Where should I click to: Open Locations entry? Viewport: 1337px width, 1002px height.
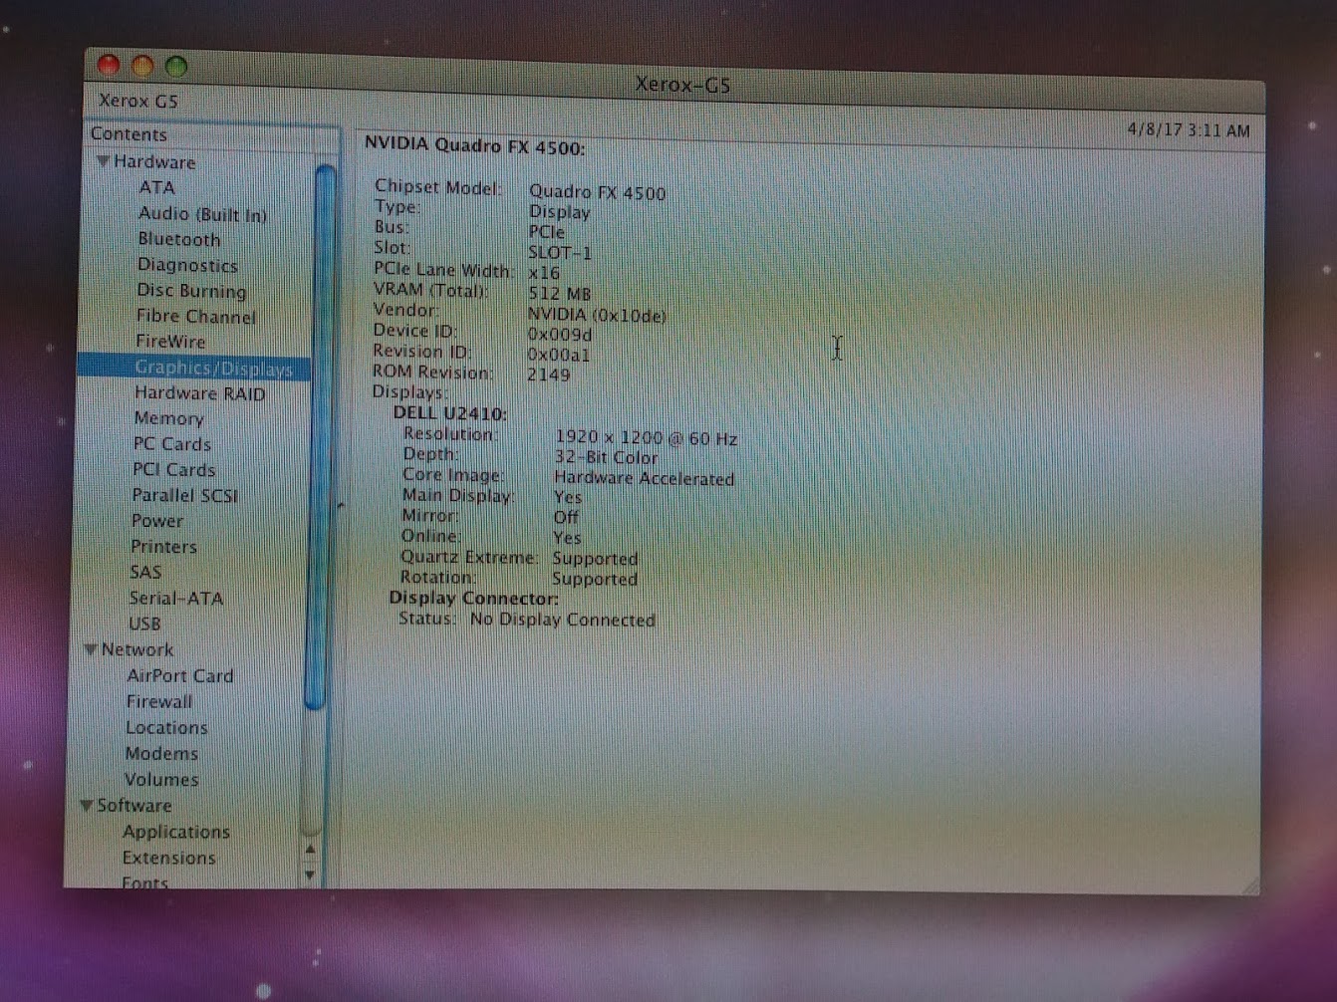tap(166, 727)
